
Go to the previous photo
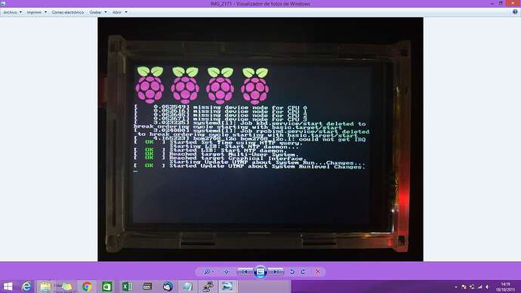(245, 272)
